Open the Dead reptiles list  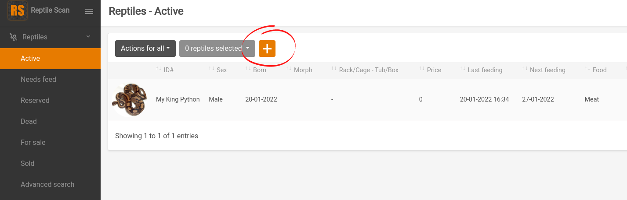point(29,122)
